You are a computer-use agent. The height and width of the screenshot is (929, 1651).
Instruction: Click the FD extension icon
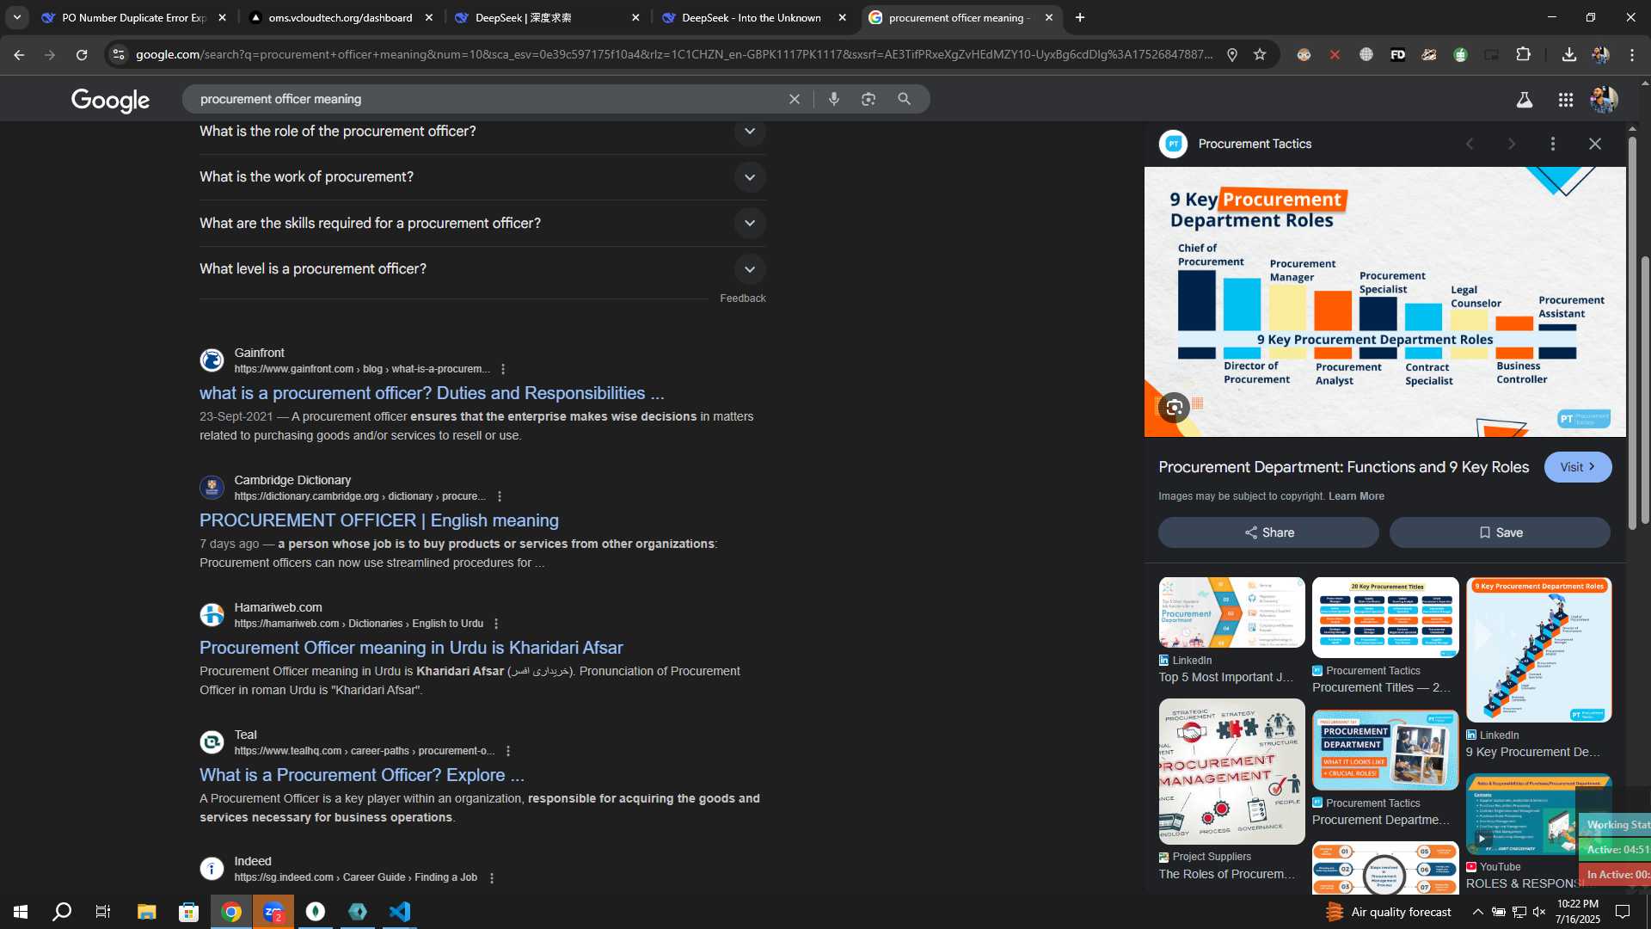point(1397,54)
